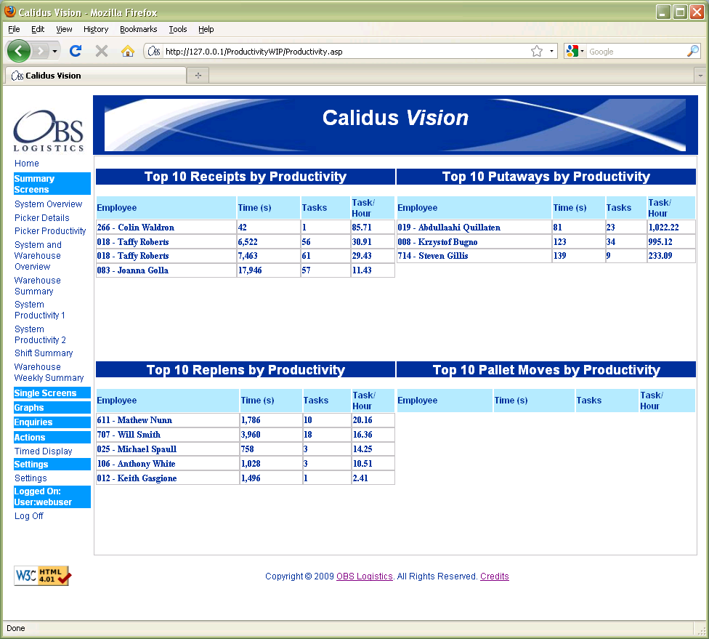Open the Credits footer link
The width and height of the screenshot is (709, 639).
coord(495,576)
